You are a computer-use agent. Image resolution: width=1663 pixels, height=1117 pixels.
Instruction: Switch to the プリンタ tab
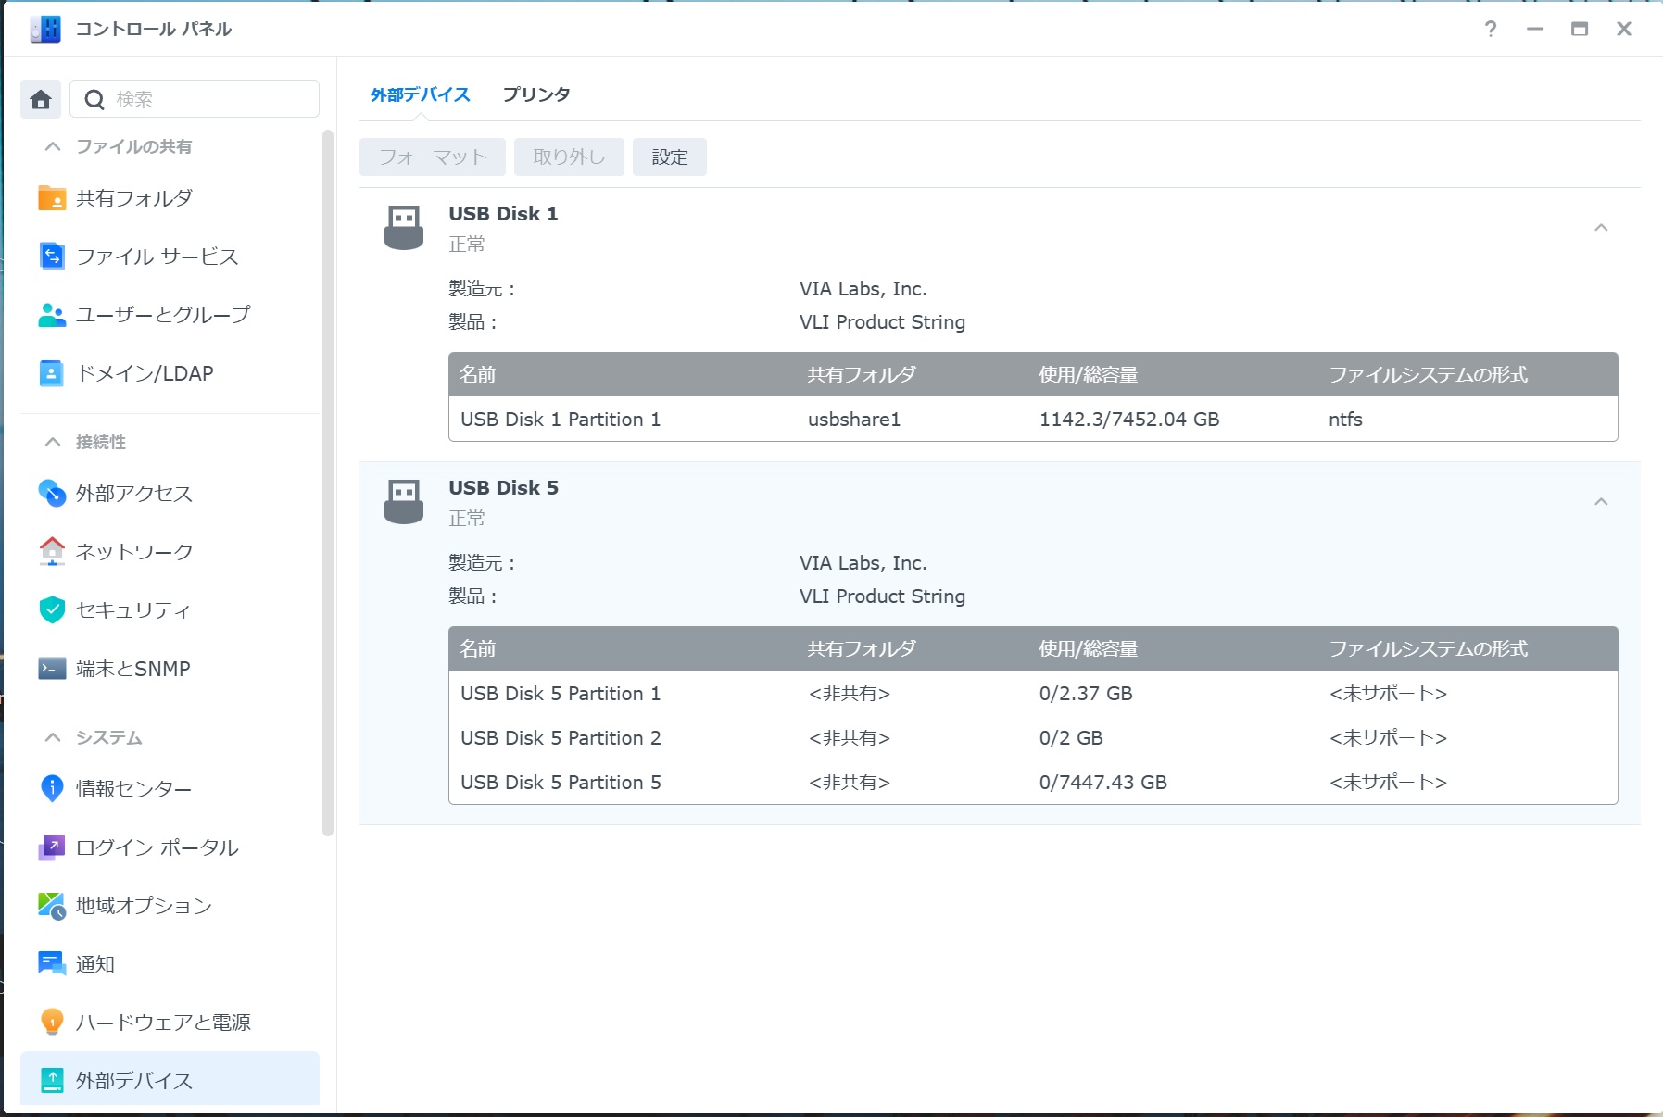click(536, 94)
